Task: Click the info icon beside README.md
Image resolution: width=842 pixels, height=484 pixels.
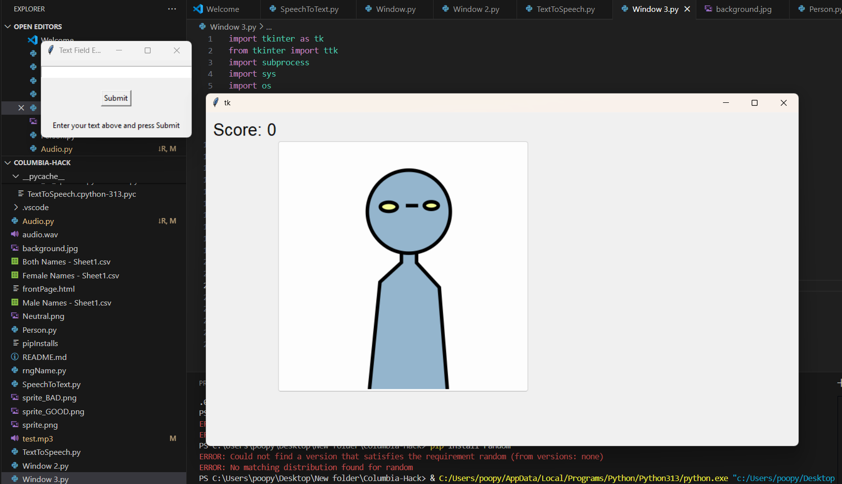Action: pyautogui.click(x=15, y=357)
